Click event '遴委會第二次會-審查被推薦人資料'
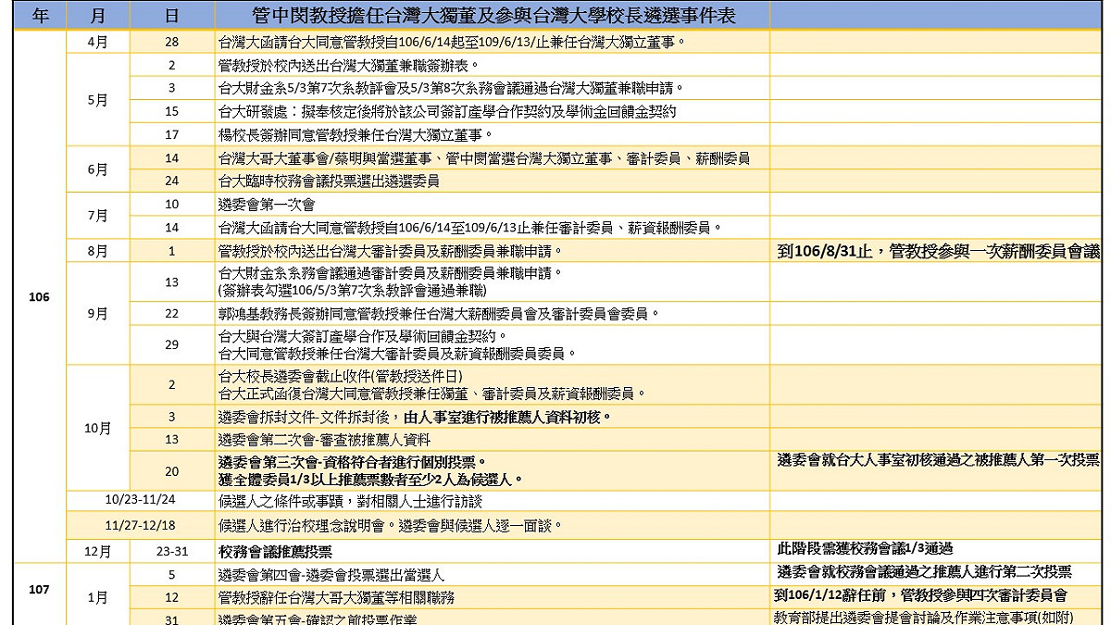Image resolution: width=1111 pixels, height=625 pixels. click(324, 439)
